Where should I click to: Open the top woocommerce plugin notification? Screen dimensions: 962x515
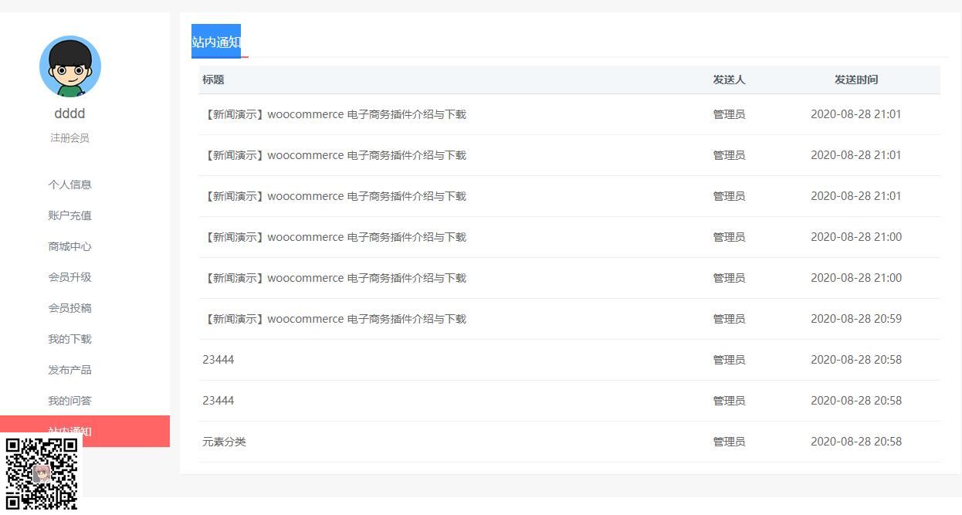pos(335,114)
